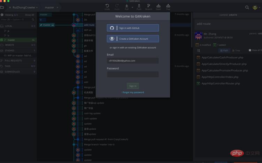262x163 pixels.
Task: Toggle the View all files checkbox
Action: coord(250,50)
